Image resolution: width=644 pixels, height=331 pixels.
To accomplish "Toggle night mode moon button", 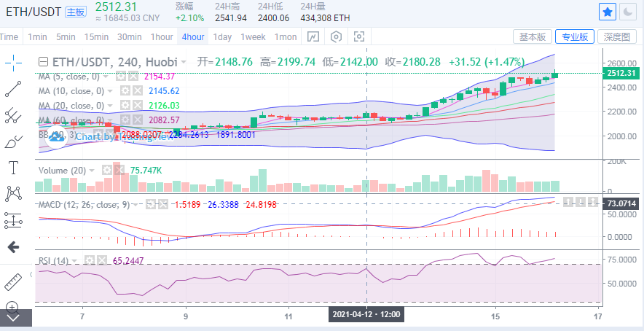I will pos(628,12).
